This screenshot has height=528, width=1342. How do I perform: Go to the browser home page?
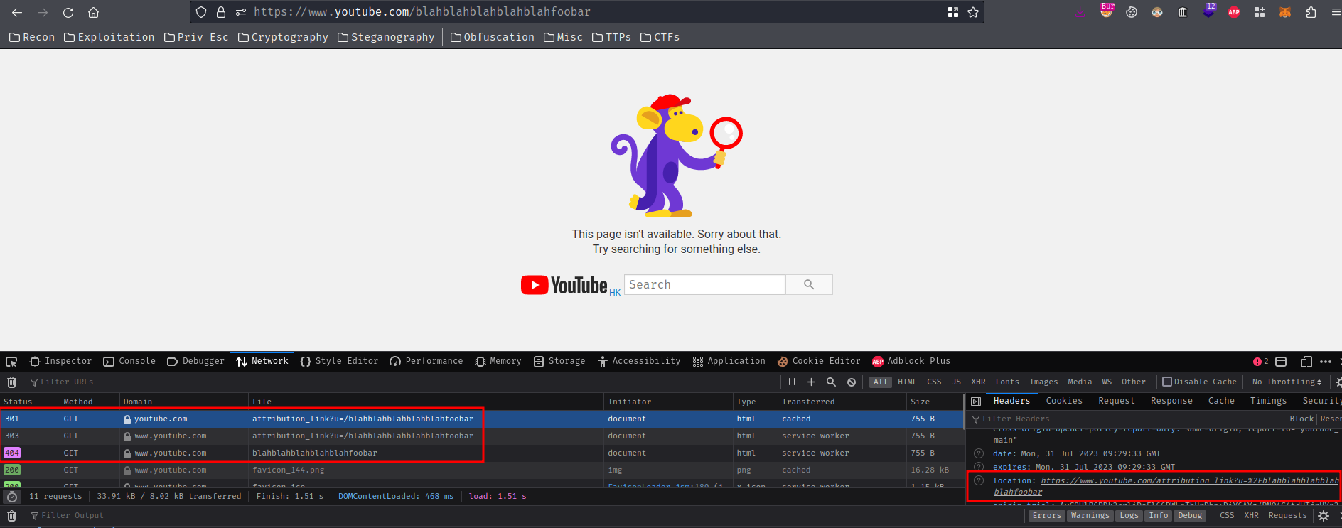(93, 12)
